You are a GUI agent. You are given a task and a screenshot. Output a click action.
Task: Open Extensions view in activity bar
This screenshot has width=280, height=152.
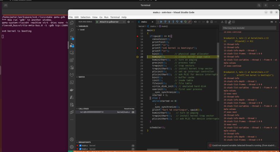coord(72,60)
